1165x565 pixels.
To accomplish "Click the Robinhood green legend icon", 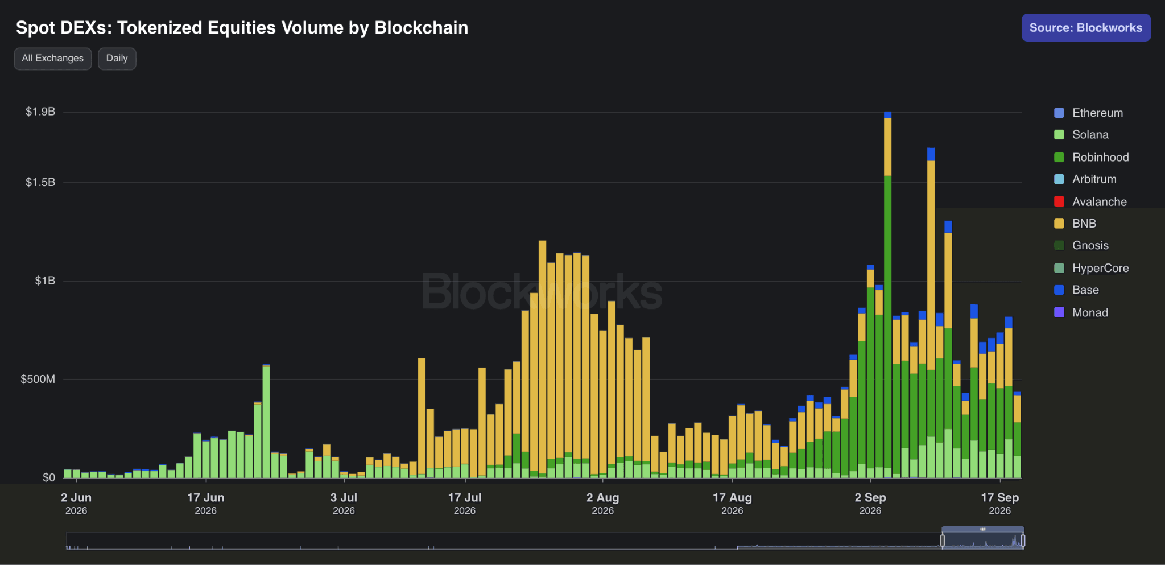I will [x=1059, y=157].
